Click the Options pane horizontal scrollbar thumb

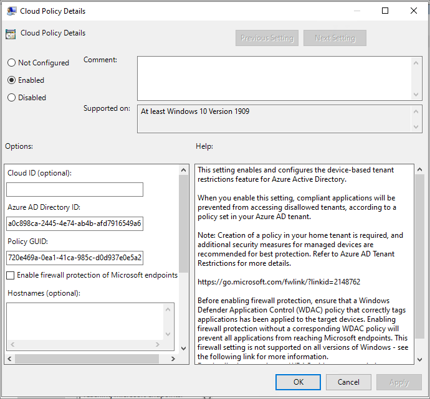[87, 359]
